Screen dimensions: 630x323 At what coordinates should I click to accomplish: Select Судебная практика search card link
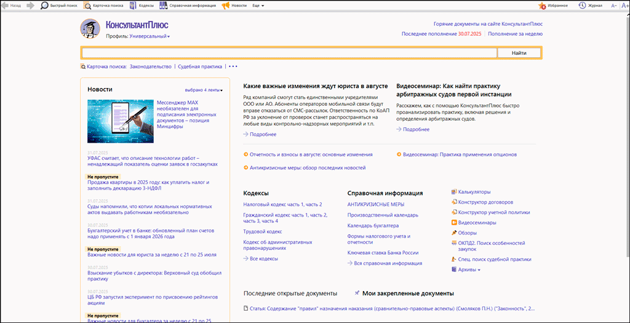(200, 66)
